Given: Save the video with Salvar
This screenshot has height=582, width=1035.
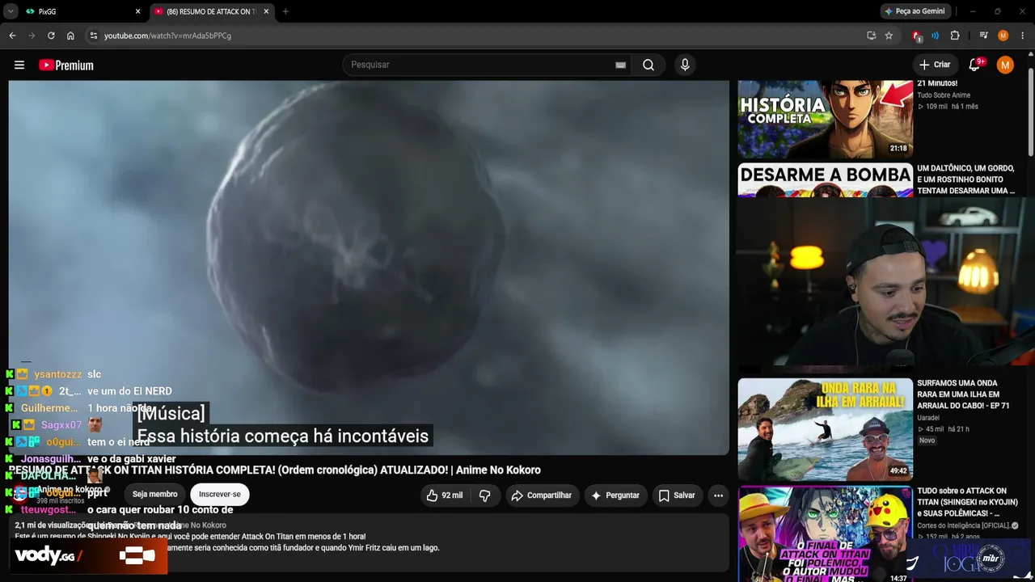Looking at the screenshot, I should (x=677, y=496).
